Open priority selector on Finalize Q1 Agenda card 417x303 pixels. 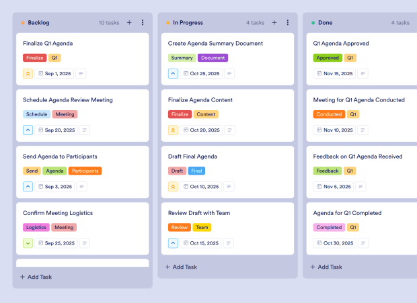click(x=28, y=74)
